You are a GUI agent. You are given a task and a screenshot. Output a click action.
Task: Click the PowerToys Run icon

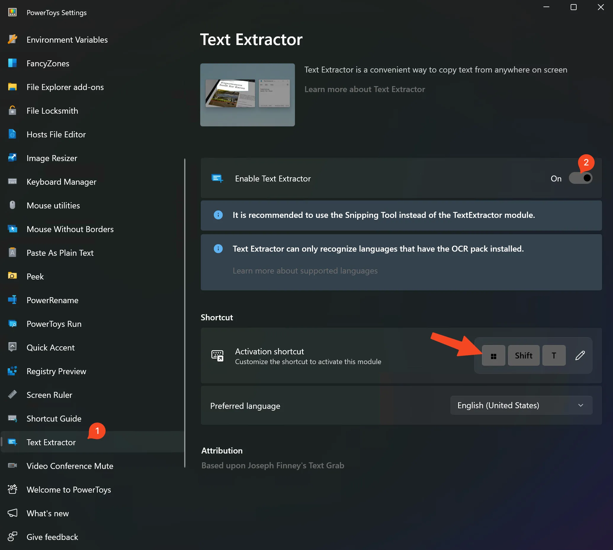coord(12,324)
